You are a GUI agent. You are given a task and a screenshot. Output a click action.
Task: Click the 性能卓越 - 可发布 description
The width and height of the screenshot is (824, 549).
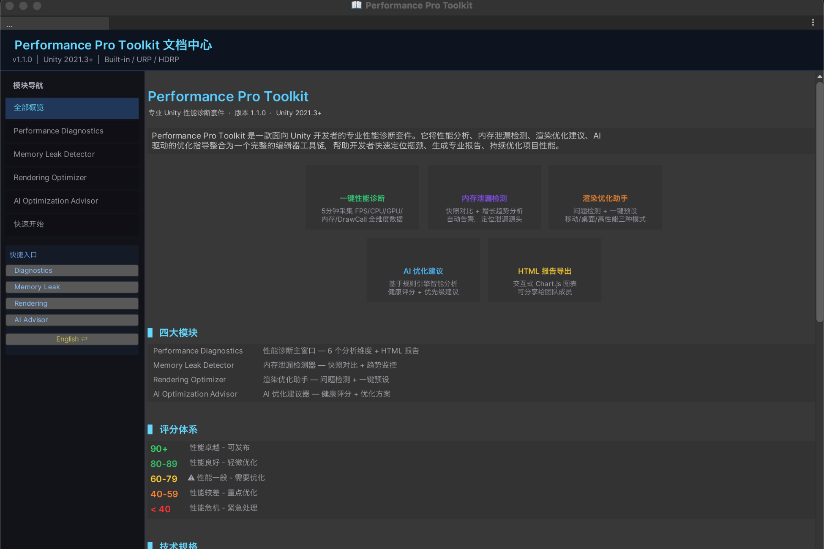(219, 447)
